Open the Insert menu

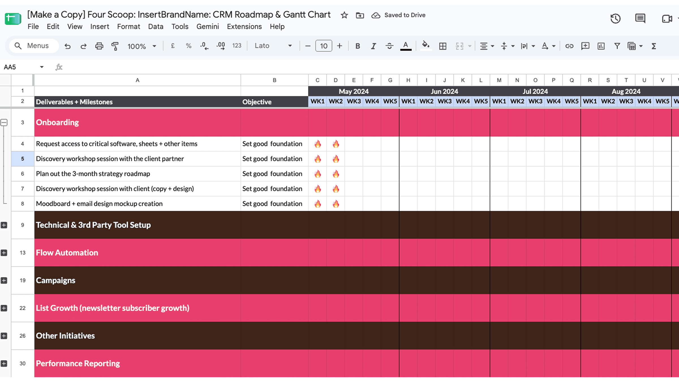(100, 27)
